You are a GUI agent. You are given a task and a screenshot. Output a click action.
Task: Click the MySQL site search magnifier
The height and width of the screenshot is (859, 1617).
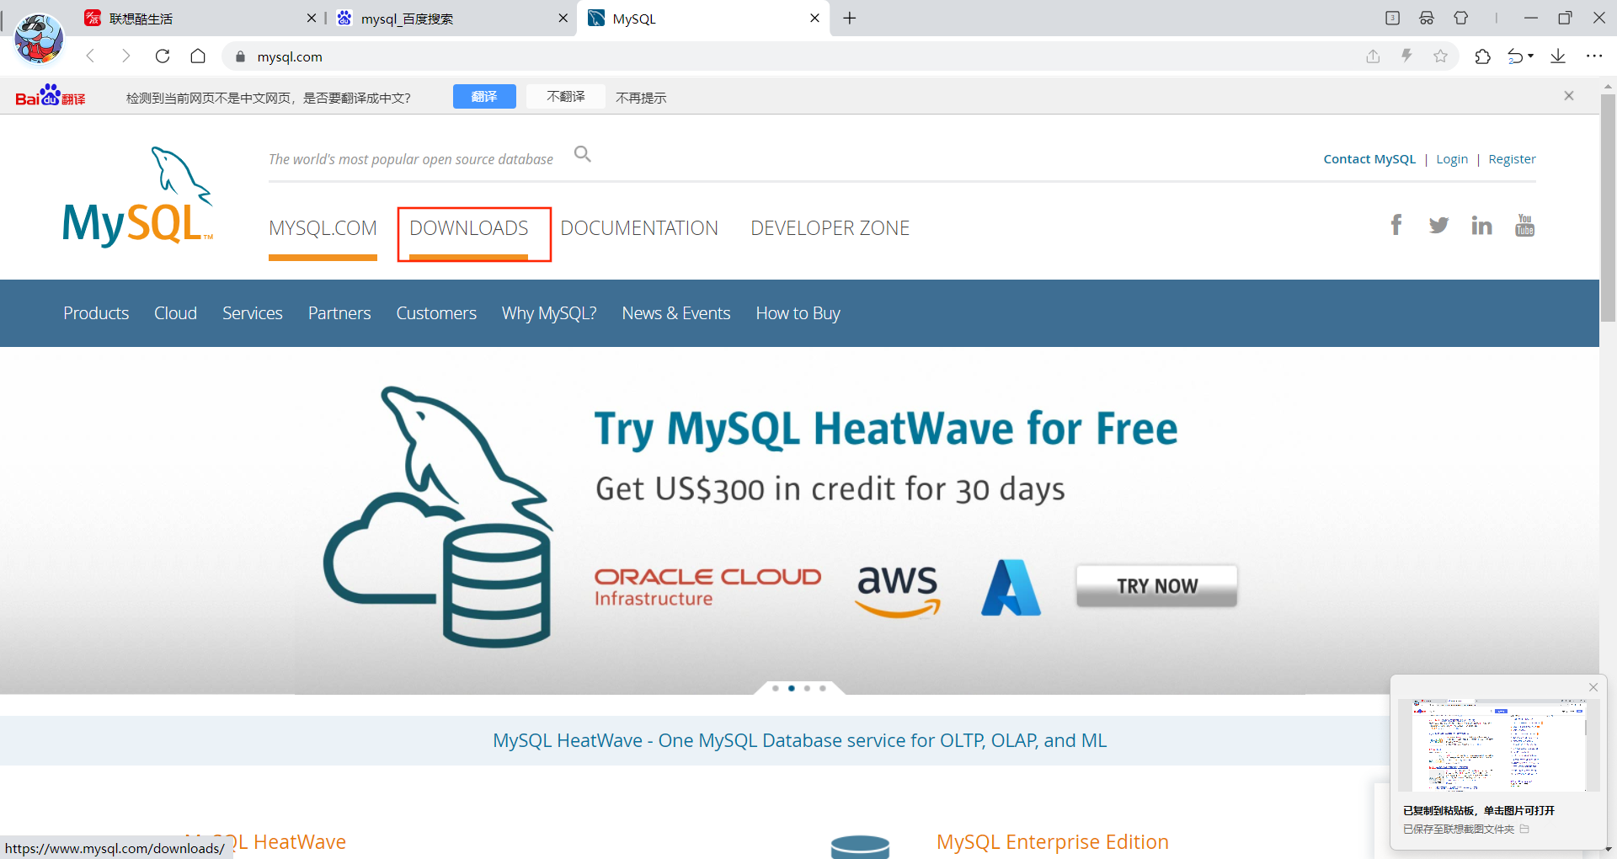(582, 154)
